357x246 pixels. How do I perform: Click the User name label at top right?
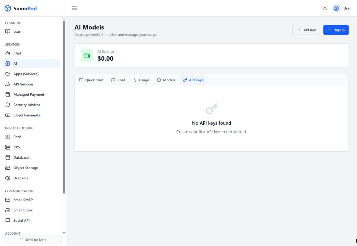pyautogui.click(x=347, y=8)
